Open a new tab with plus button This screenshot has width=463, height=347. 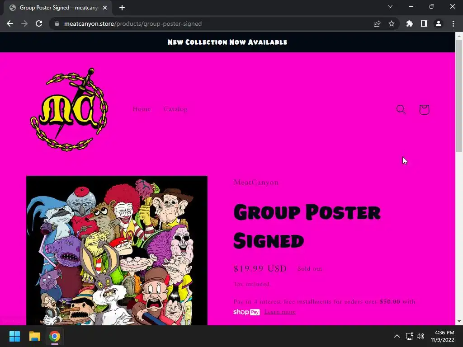[122, 8]
